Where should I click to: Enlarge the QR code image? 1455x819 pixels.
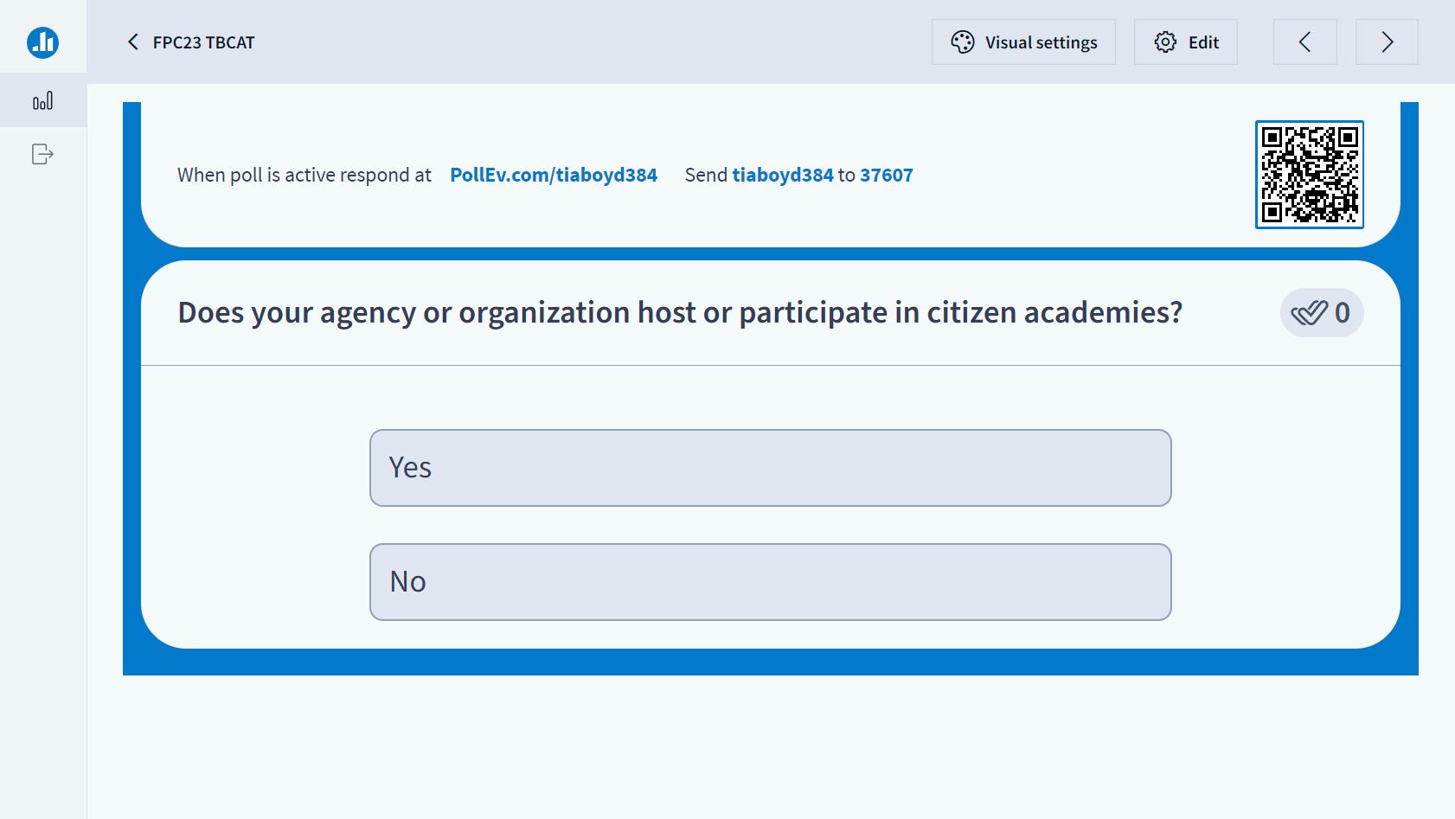point(1309,175)
